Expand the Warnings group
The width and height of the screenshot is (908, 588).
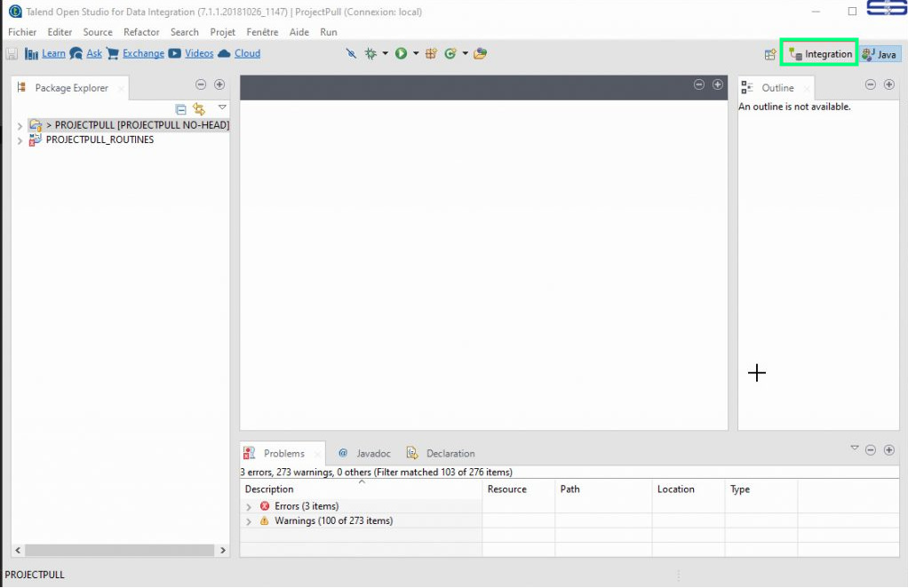(249, 521)
